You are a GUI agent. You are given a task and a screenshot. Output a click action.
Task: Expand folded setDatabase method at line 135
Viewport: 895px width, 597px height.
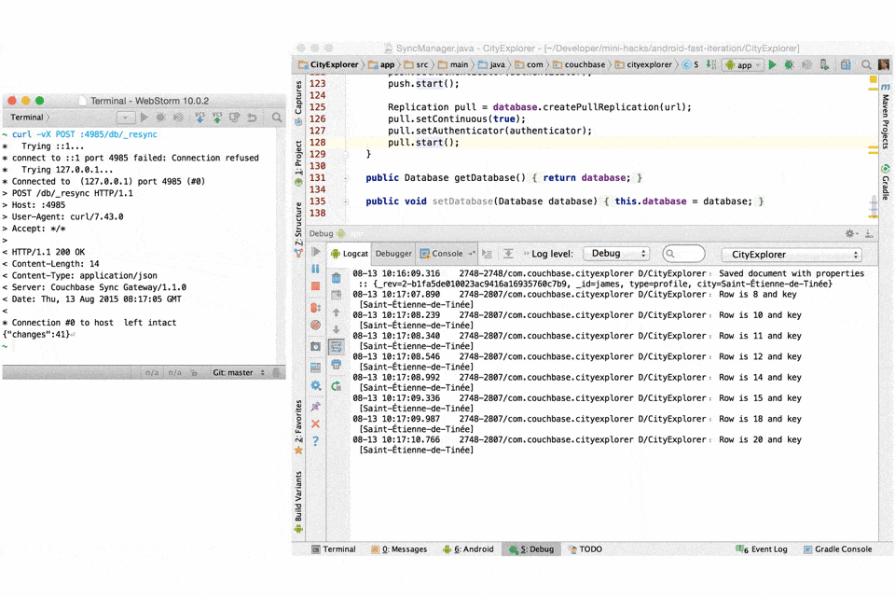(x=346, y=201)
